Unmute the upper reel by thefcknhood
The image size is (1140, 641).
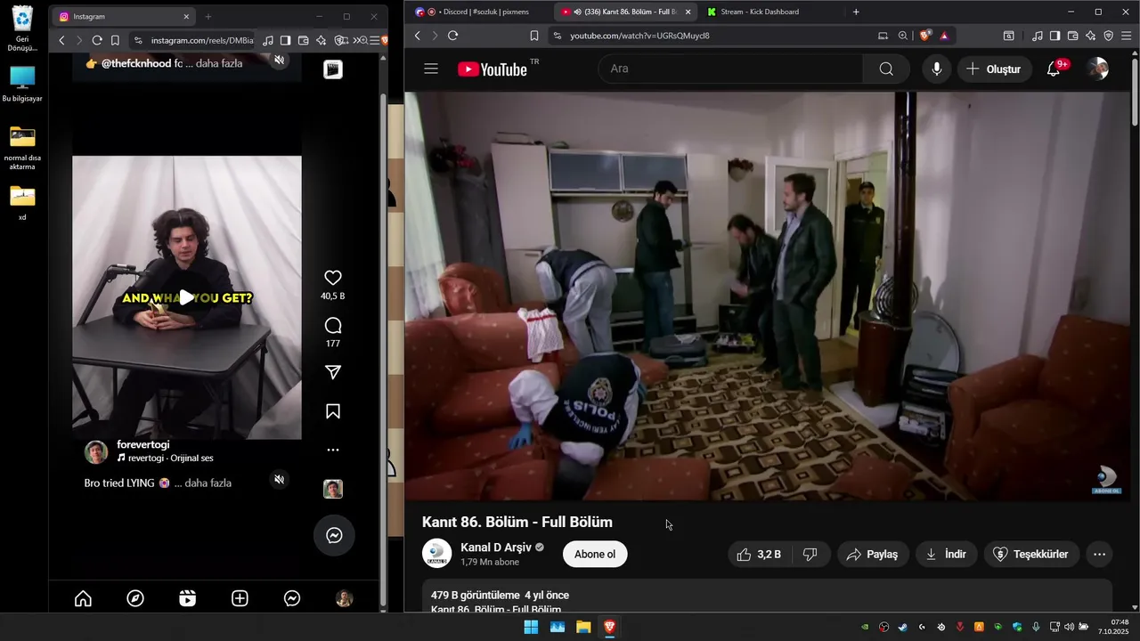tap(280, 61)
